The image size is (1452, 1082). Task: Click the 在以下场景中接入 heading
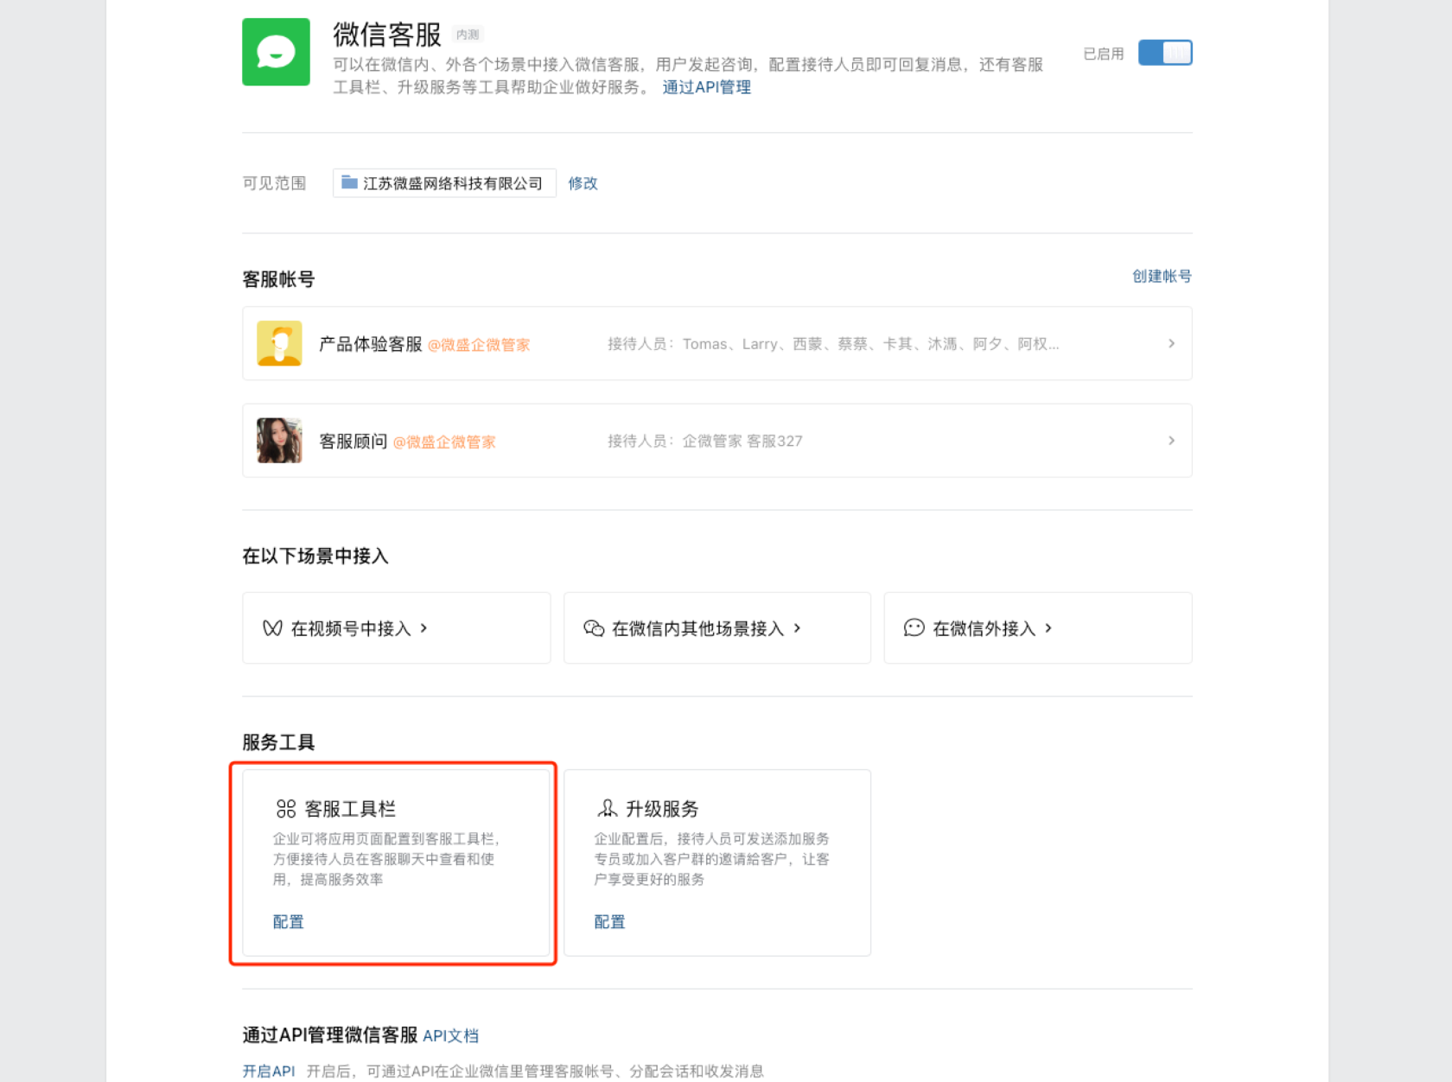coord(315,556)
